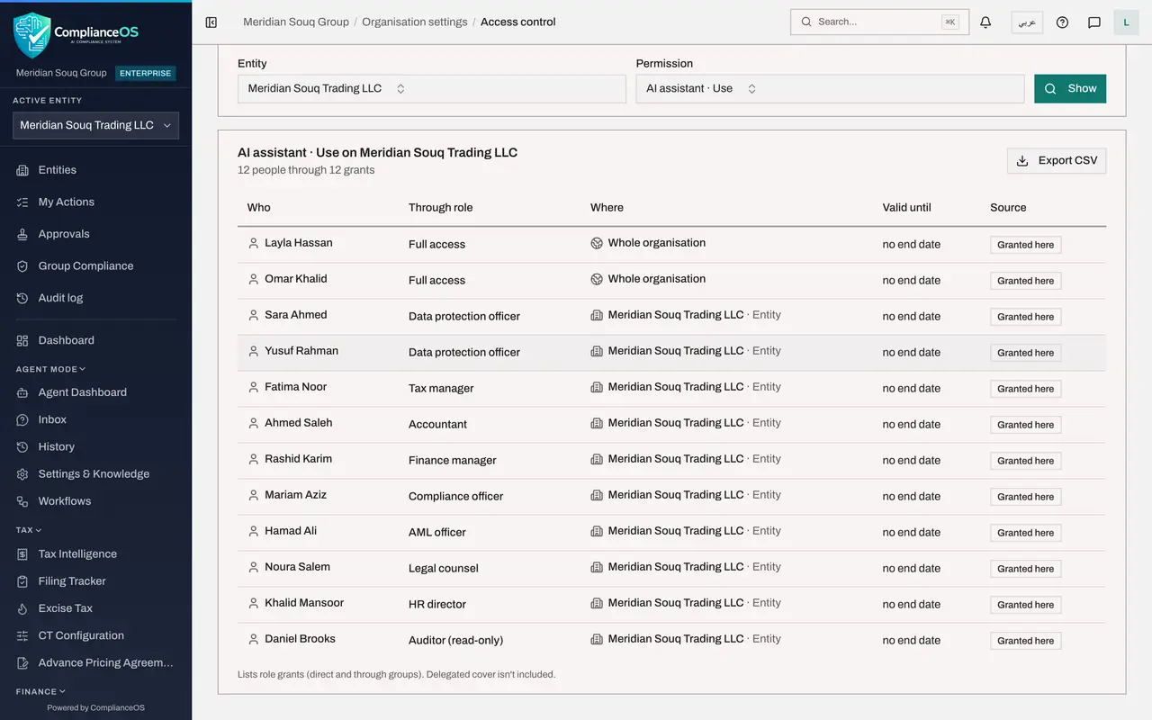Collapse the Finance section
1152x720 pixels.
click(41, 691)
